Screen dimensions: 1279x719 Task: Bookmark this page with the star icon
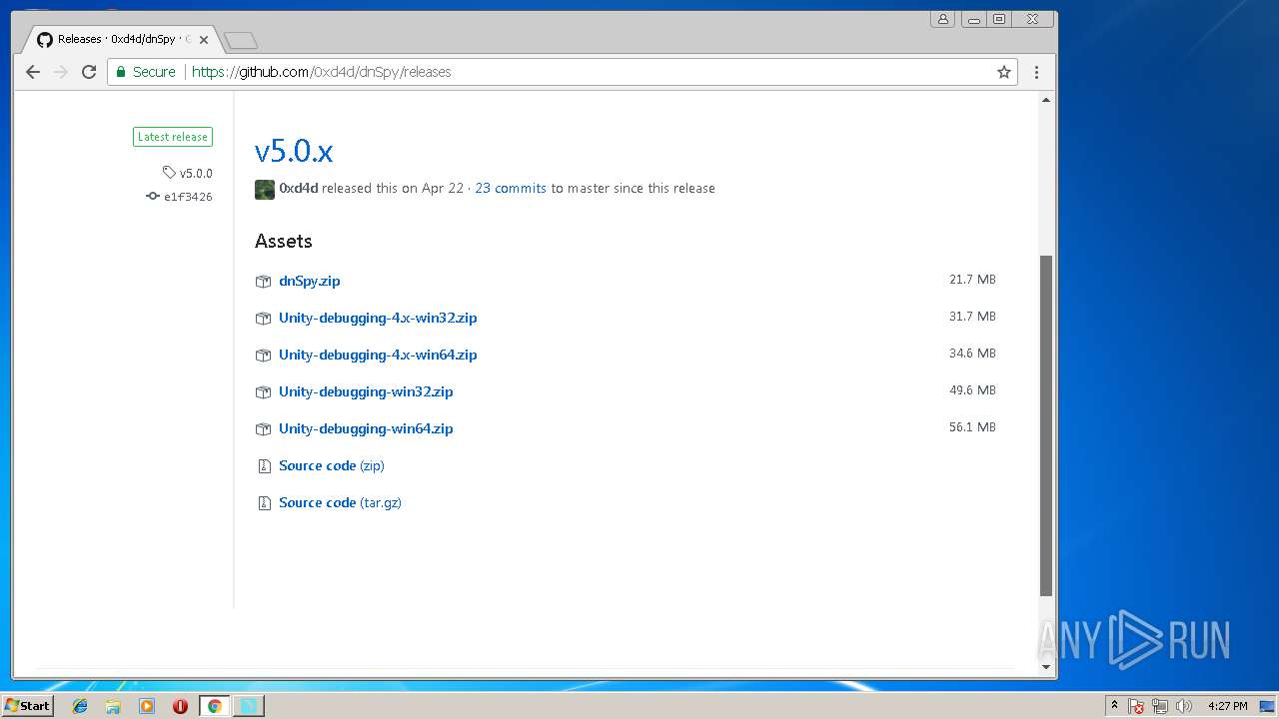(1004, 72)
